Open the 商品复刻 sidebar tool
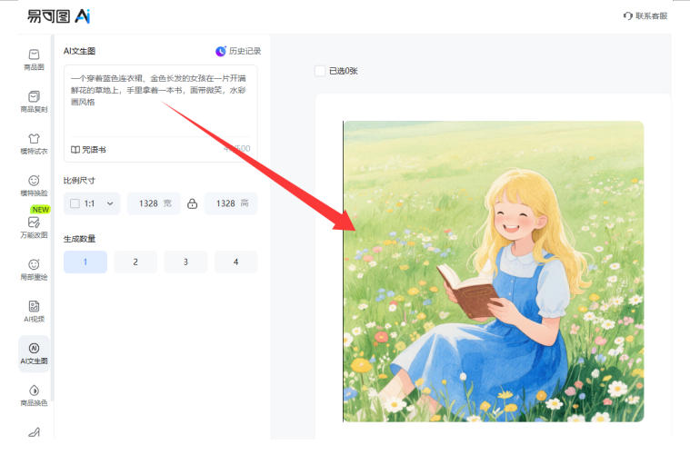690x455 pixels. 34,102
